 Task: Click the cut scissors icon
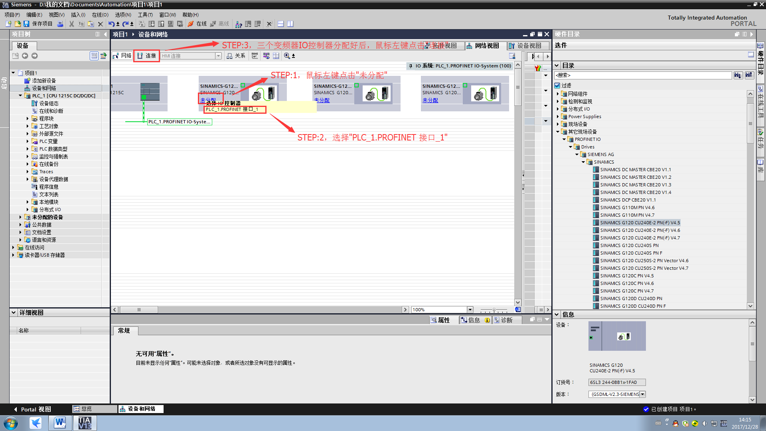click(71, 24)
